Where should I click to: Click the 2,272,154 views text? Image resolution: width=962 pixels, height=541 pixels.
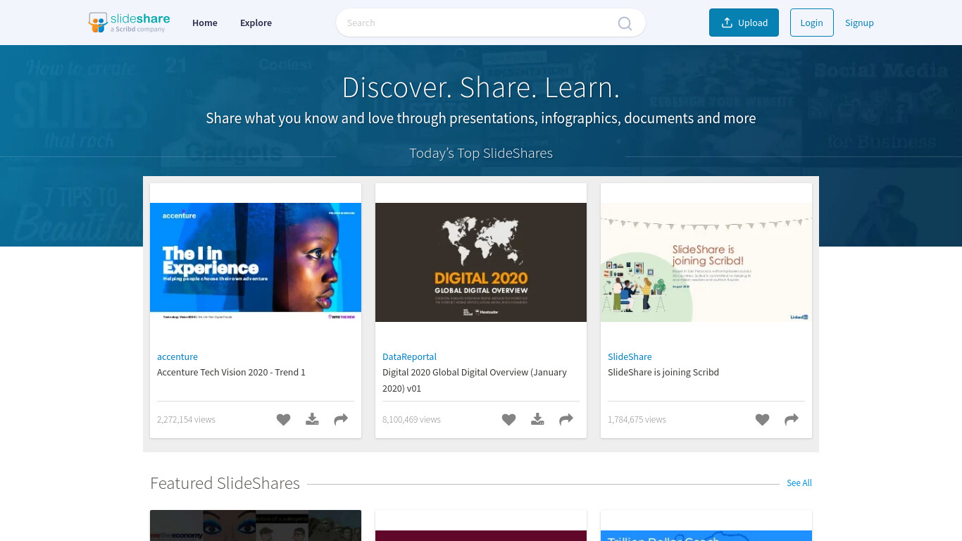(186, 419)
